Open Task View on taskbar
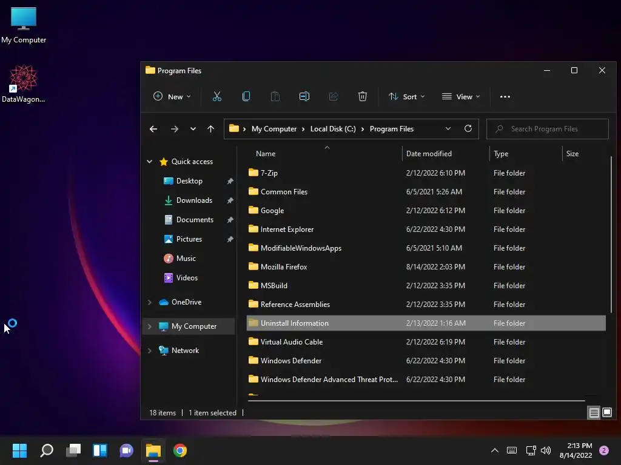 (73, 450)
